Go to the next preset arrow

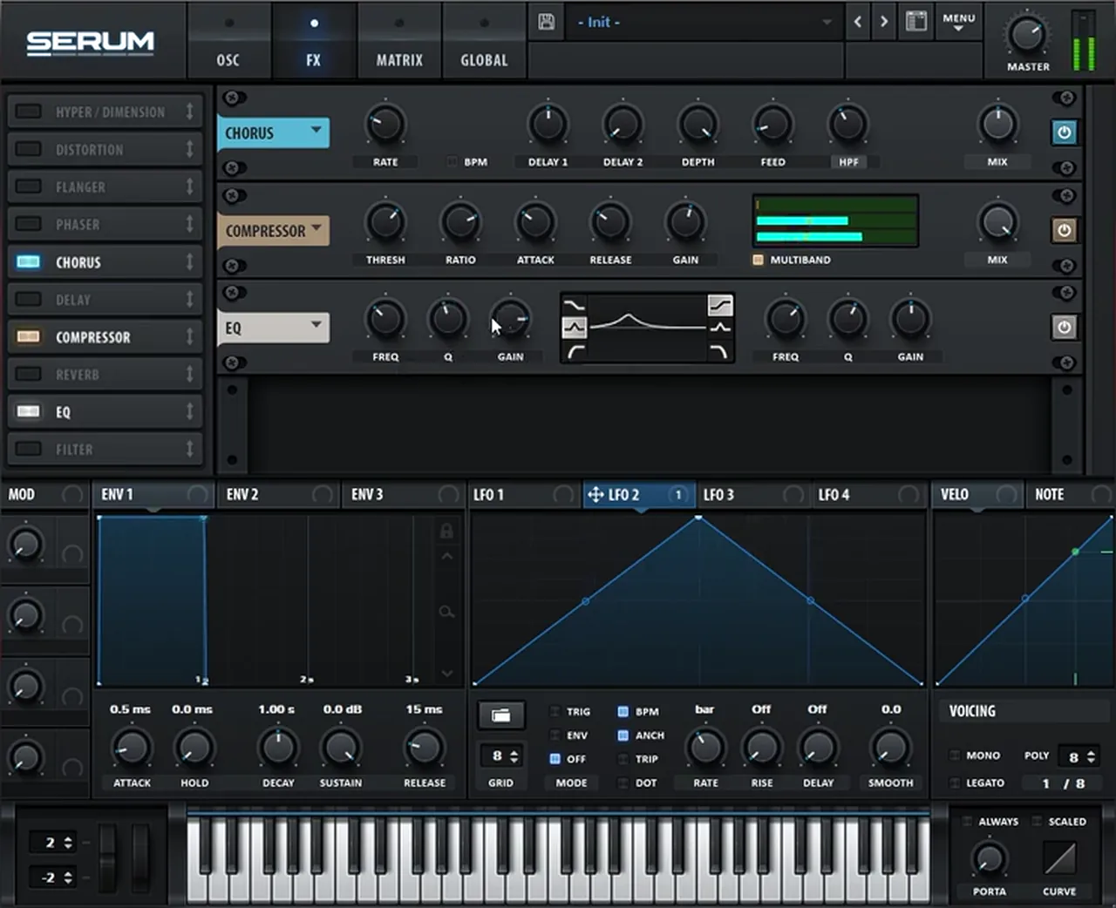(884, 22)
